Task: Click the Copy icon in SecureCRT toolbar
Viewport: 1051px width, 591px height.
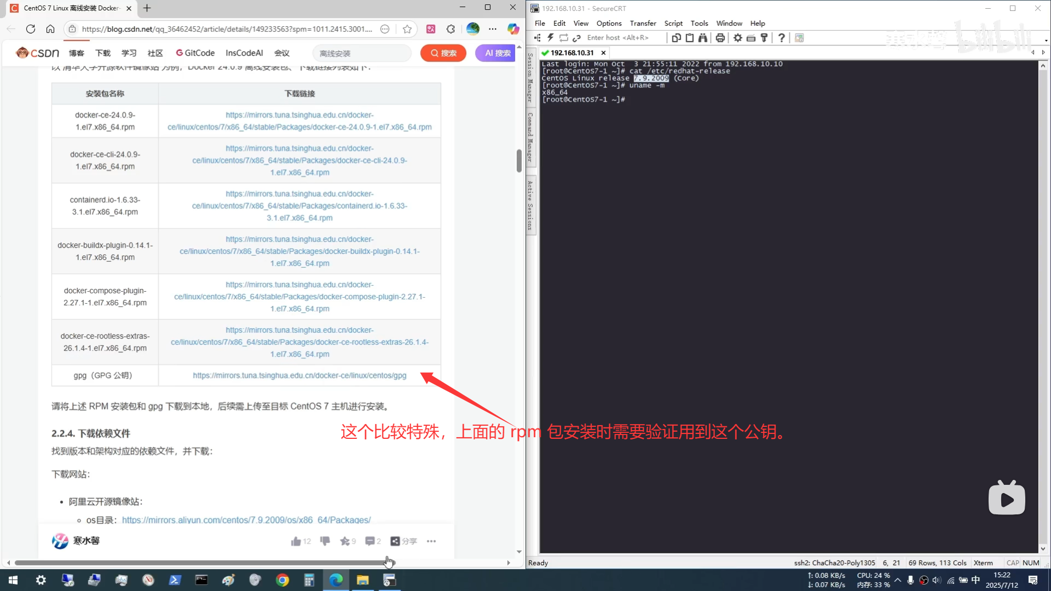Action: click(x=676, y=38)
